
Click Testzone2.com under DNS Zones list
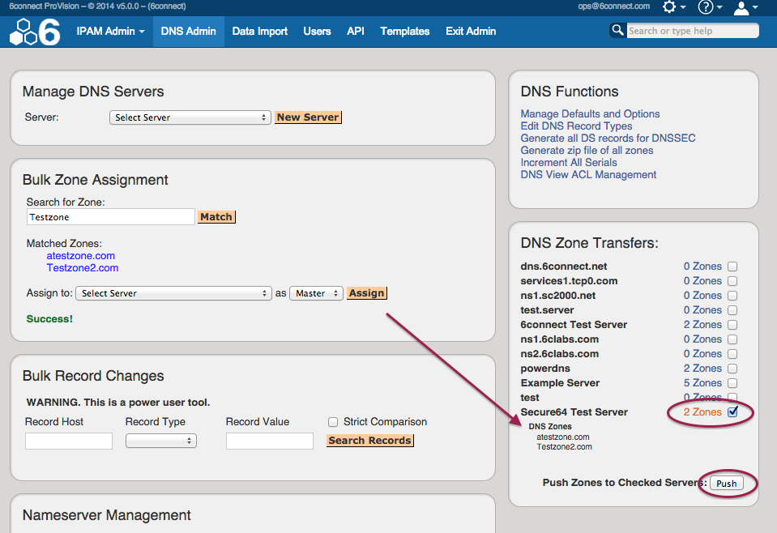tap(565, 447)
